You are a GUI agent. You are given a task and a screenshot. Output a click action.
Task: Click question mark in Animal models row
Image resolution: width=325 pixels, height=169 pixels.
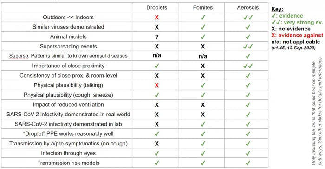pyautogui.click(x=157, y=37)
